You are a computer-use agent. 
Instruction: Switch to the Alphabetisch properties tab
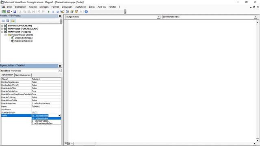point(7,75)
